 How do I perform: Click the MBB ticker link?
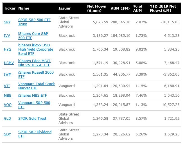point(8,95)
